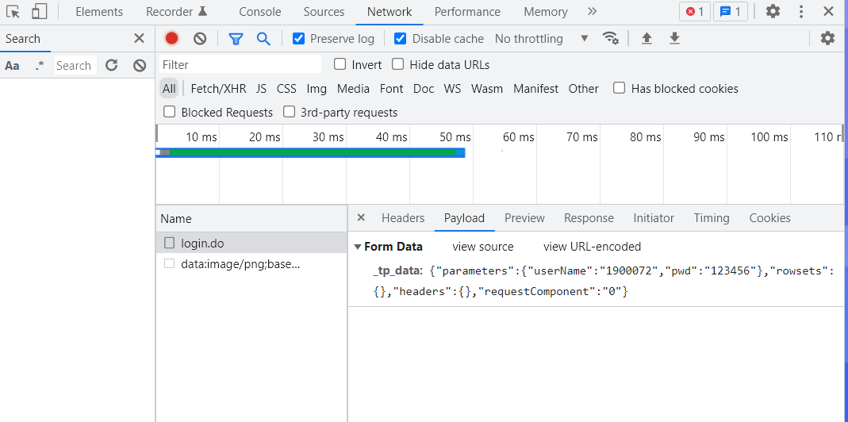848x422 pixels.
Task: Close the request details pane
Action: (x=361, y=217)
